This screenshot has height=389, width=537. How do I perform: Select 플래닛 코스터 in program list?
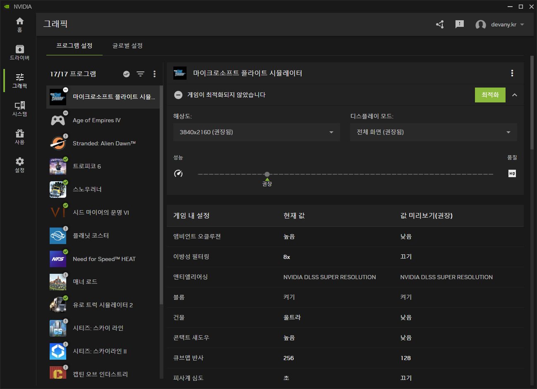[x=103, y=236]
